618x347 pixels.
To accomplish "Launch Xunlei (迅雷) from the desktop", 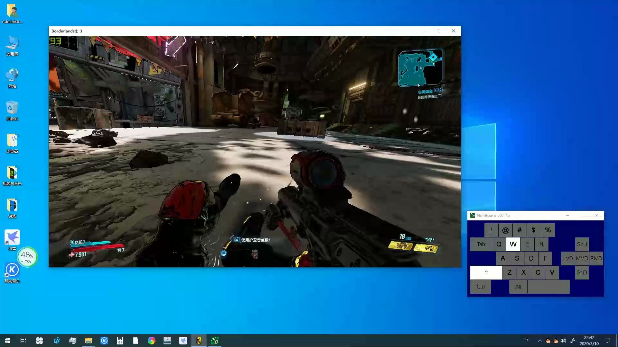I will pos(12,240).
